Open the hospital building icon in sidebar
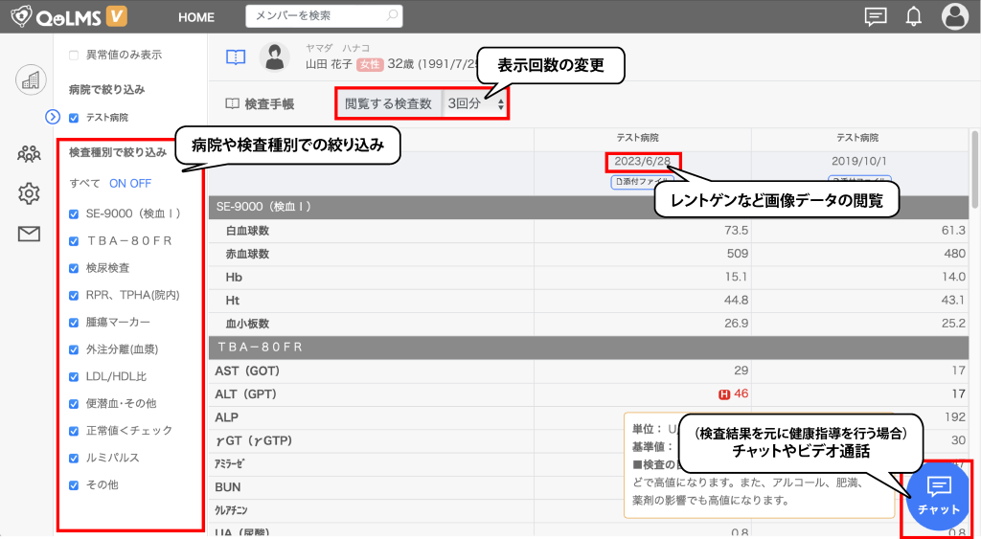Screen dimensions: 981x539 click(x=31, y=80)
